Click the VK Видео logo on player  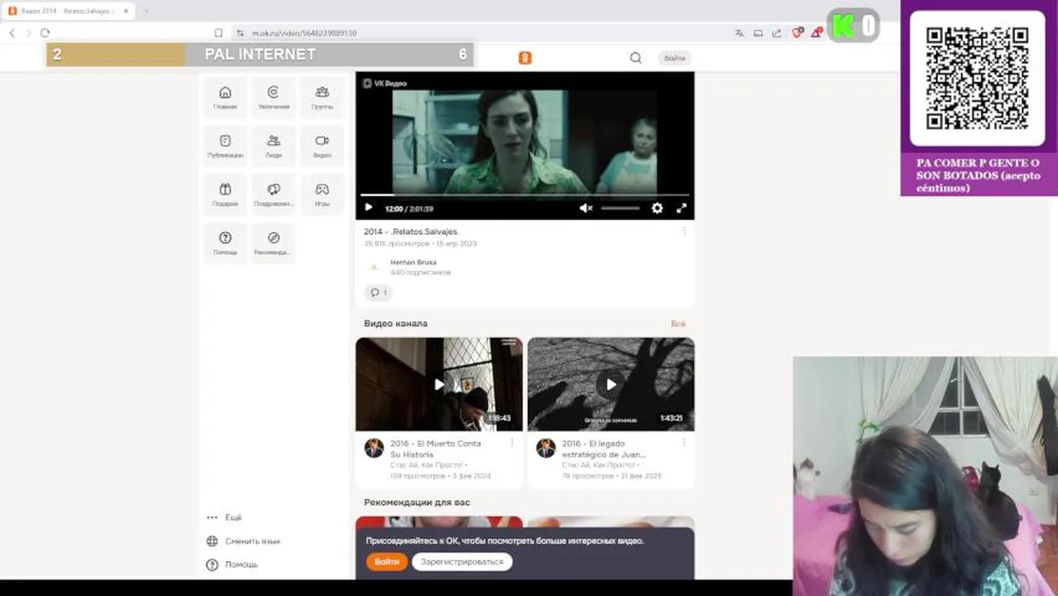coord(385,83)
